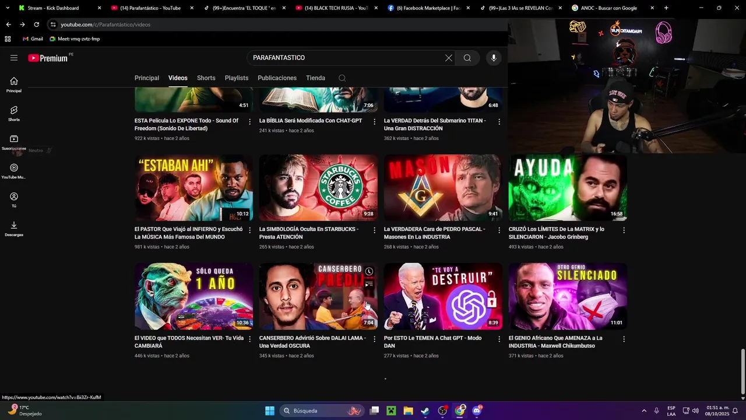Open the browser tab search dropdown arrow
Screen dimensions: 746x420
click(x=7, y=8)
